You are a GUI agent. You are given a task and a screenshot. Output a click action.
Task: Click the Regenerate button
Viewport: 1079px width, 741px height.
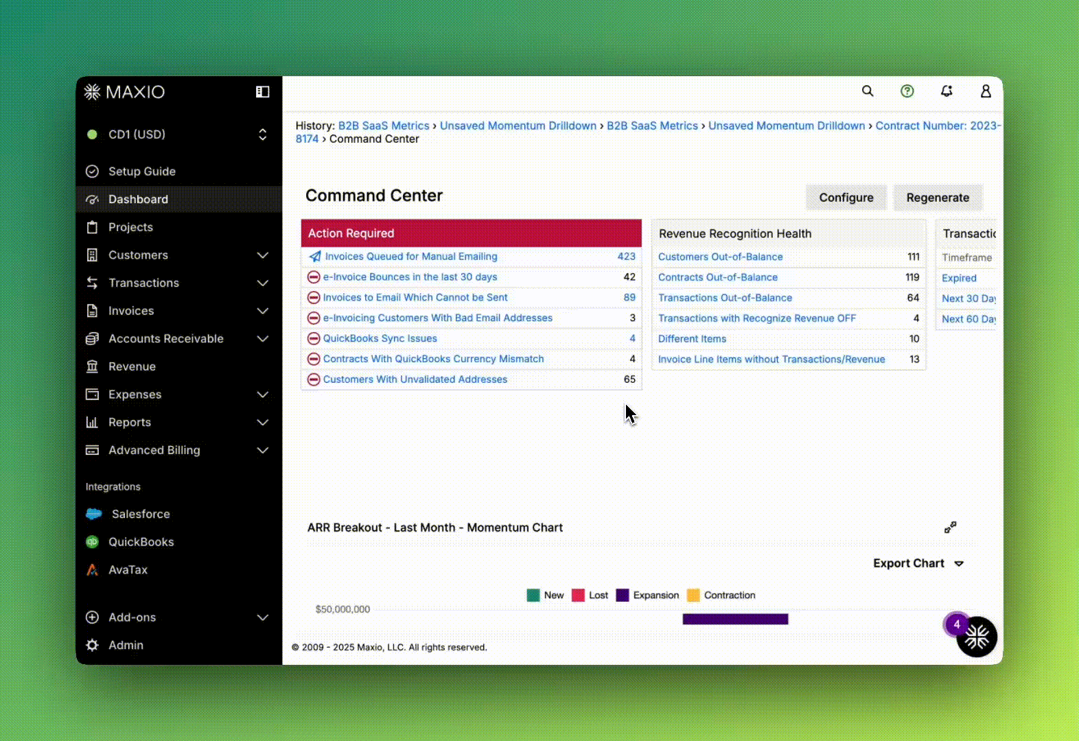tap(938, 198)
